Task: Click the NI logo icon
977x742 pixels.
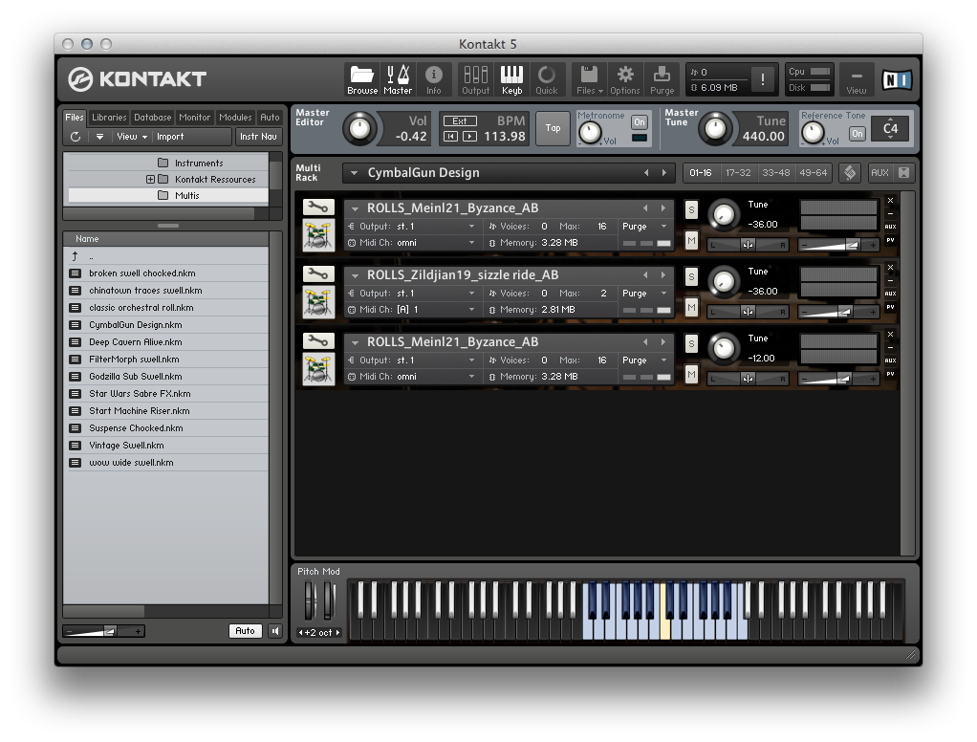Action: (x=897, y=79)
